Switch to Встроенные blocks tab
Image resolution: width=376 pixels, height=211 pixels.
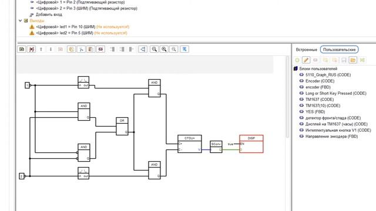[307, 50]
